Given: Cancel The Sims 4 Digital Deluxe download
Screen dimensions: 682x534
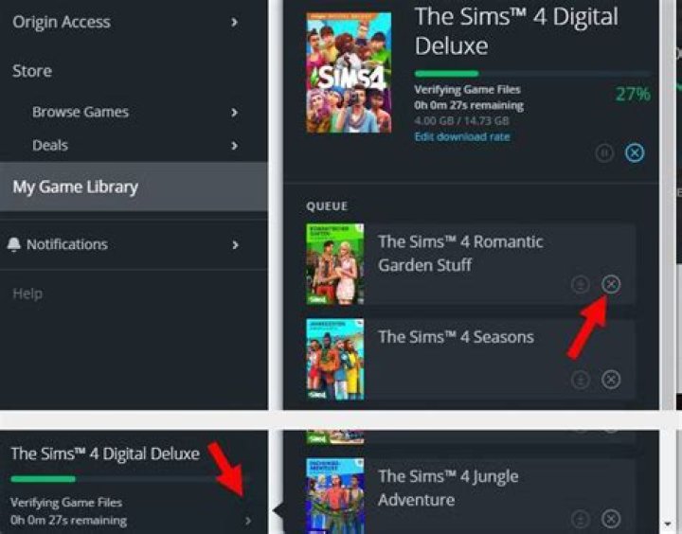Looking at the screenshot, I should coord(635,152).
